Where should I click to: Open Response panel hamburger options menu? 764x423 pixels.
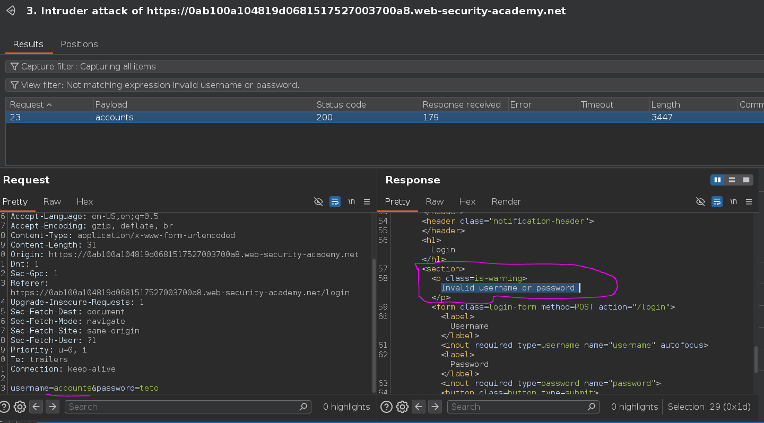pyautogui.click(x=749, y=201)
